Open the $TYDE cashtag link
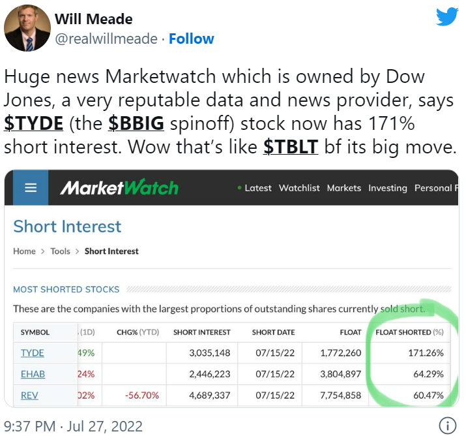 (x=34, y=123)
